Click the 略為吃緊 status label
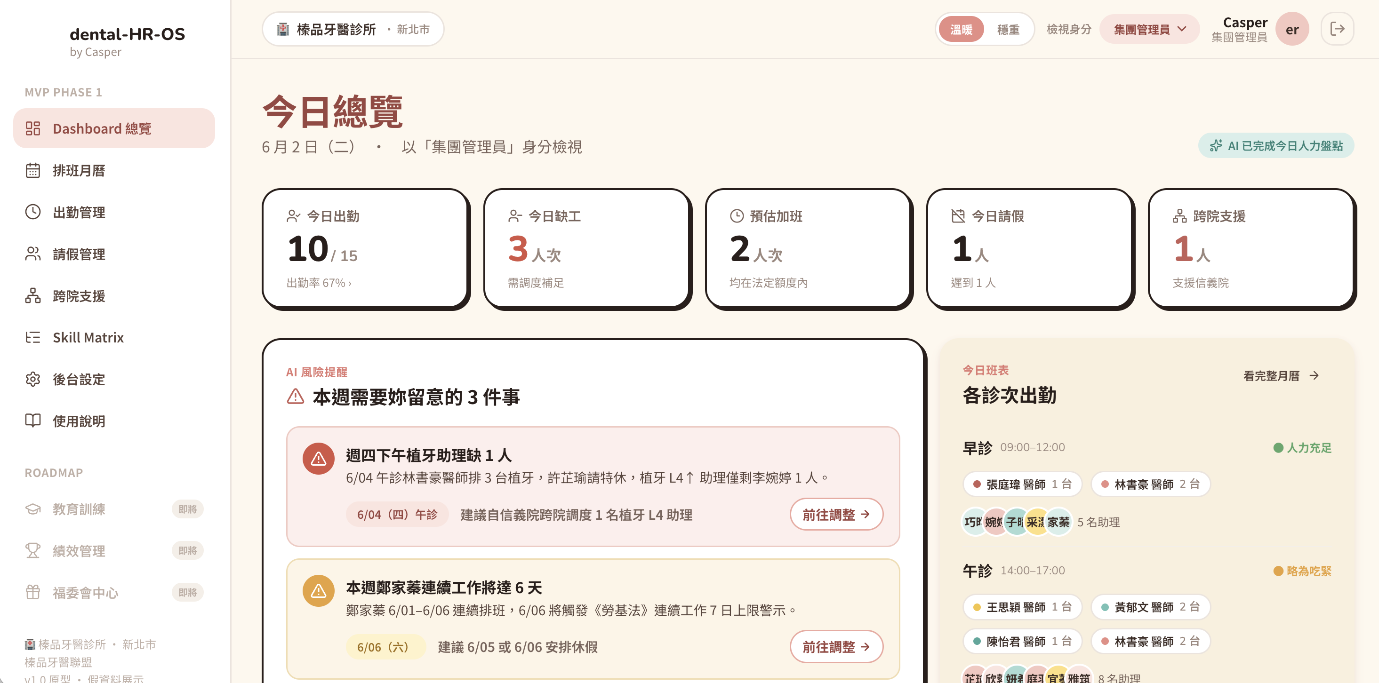 pyautogui.click(x=1302, y=571)
